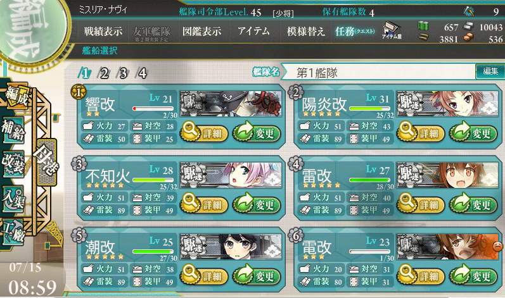Click the 不知火 ship portrait banner
505x298 pixels.
pyautogui.click(x=231, y=175)
